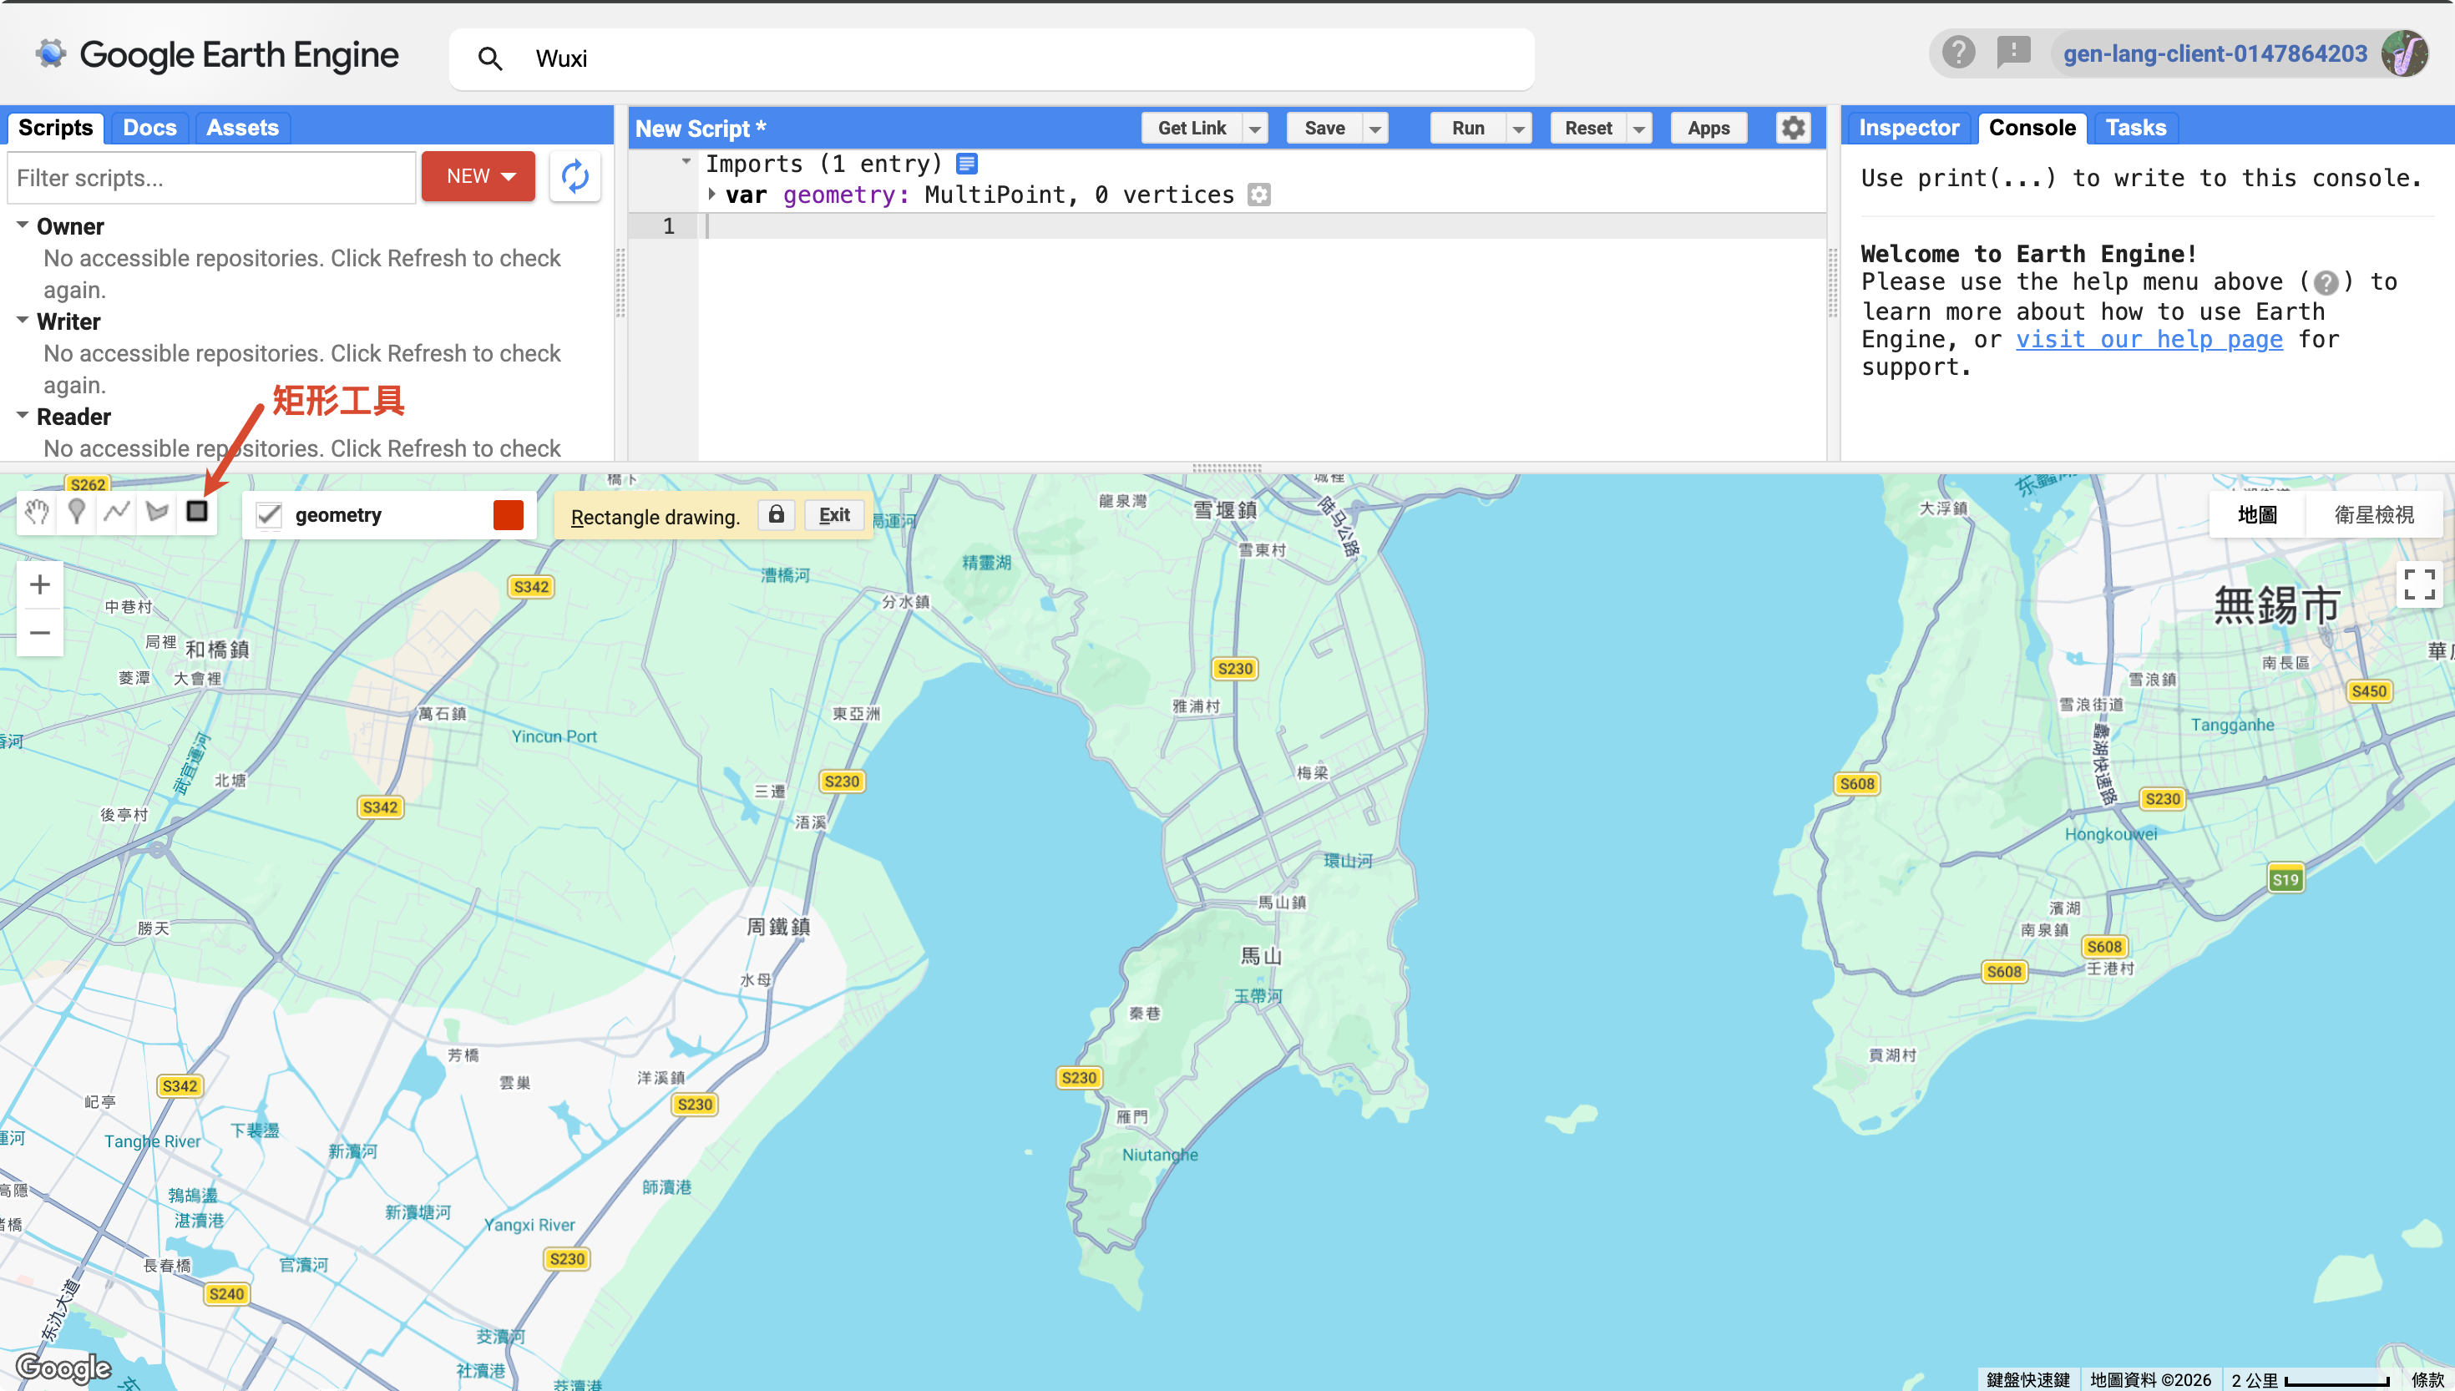Expand the var geometry import entry

tap(711, 194)
